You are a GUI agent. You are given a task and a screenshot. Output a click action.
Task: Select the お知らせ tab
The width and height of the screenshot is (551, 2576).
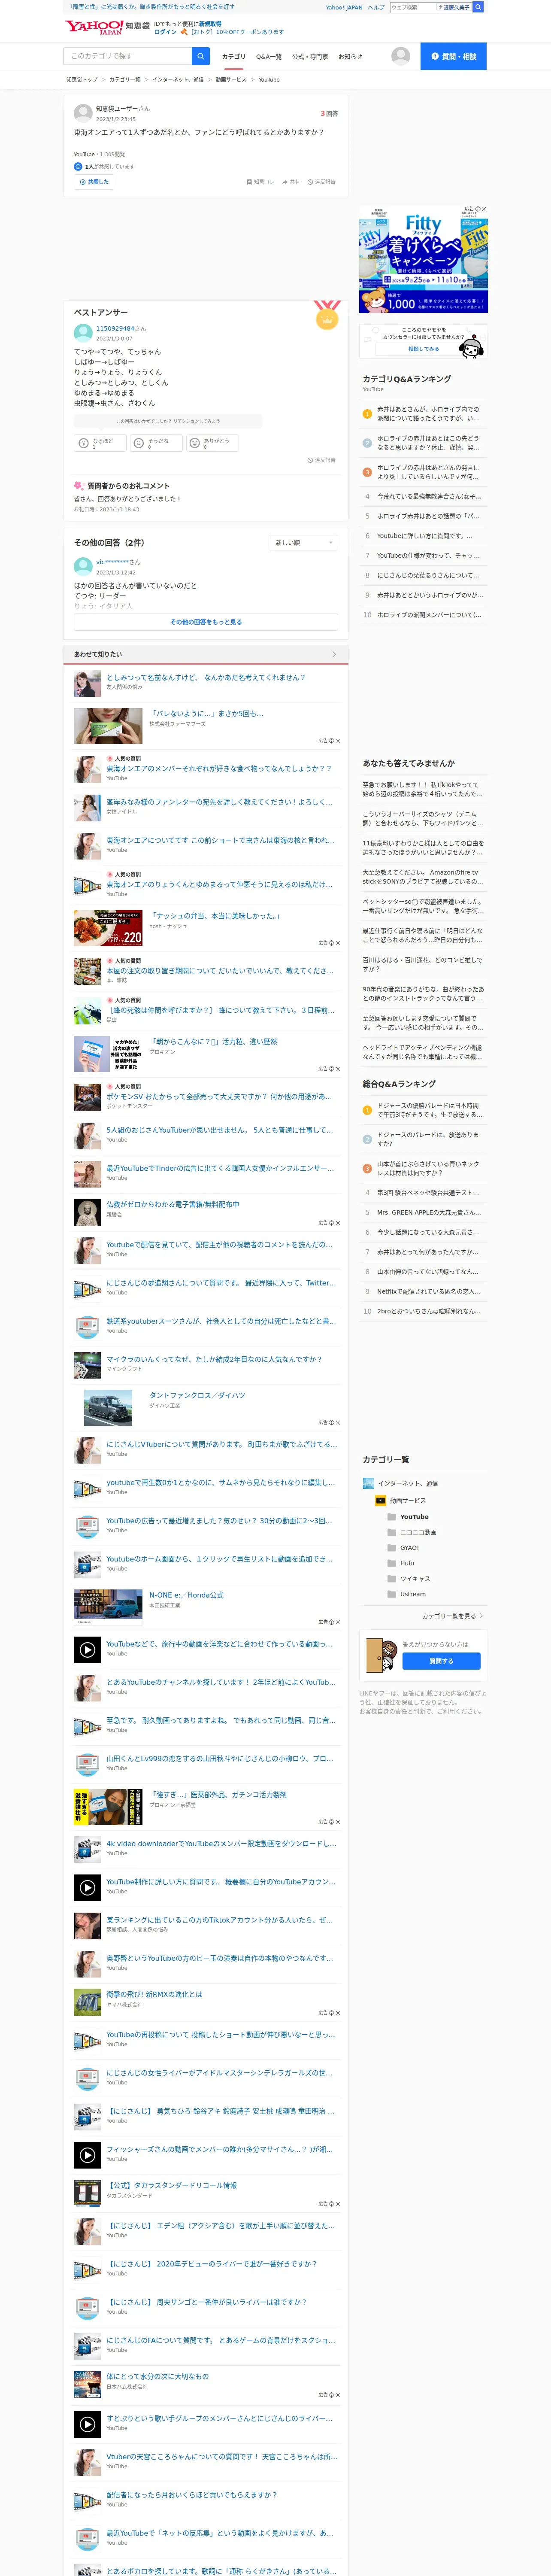[x=350, y=57]
